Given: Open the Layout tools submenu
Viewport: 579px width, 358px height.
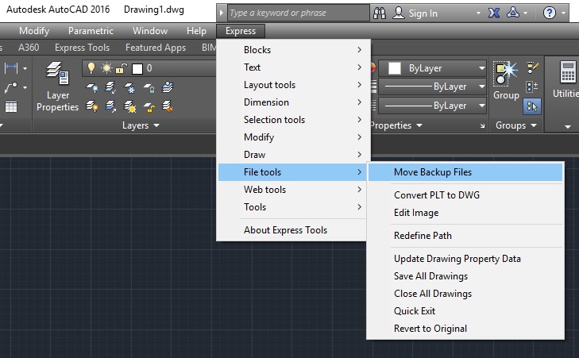Looking at the screenshot, I should coord(291,85).
